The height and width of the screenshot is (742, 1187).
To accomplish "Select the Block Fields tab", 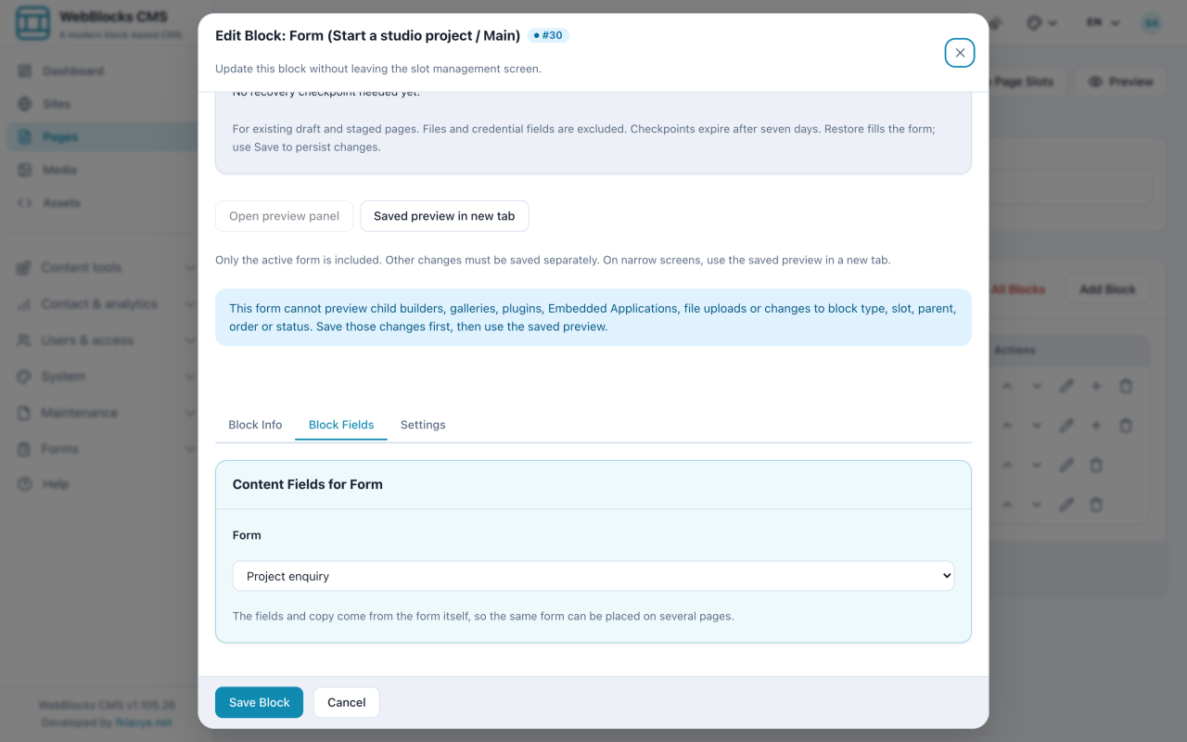I will [x=341, y=425].
